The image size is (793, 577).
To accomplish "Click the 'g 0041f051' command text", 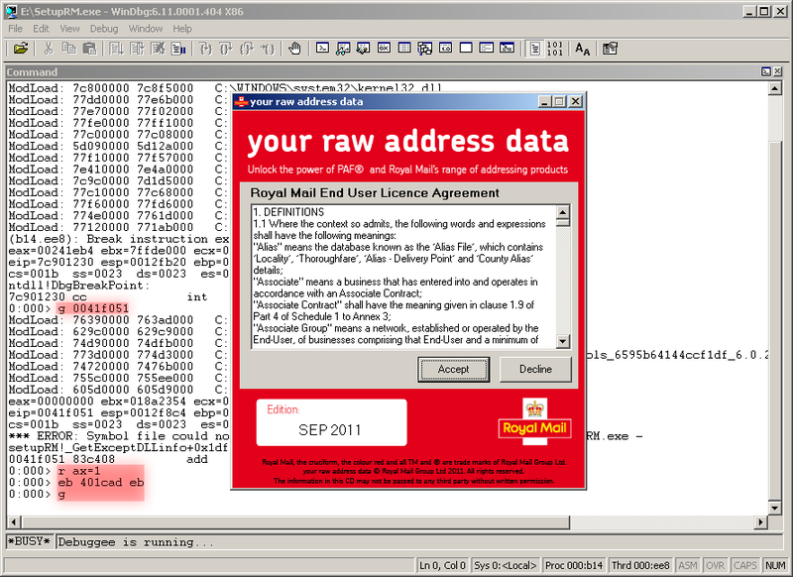I will coord(93,308).
